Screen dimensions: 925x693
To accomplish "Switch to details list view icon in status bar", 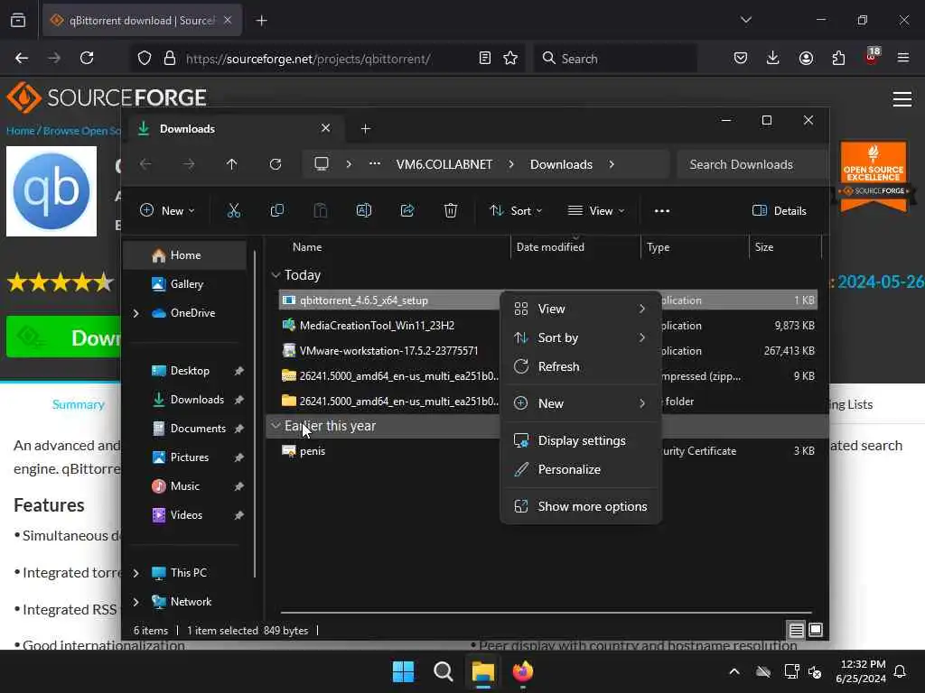I will click(x=796, y=631).
